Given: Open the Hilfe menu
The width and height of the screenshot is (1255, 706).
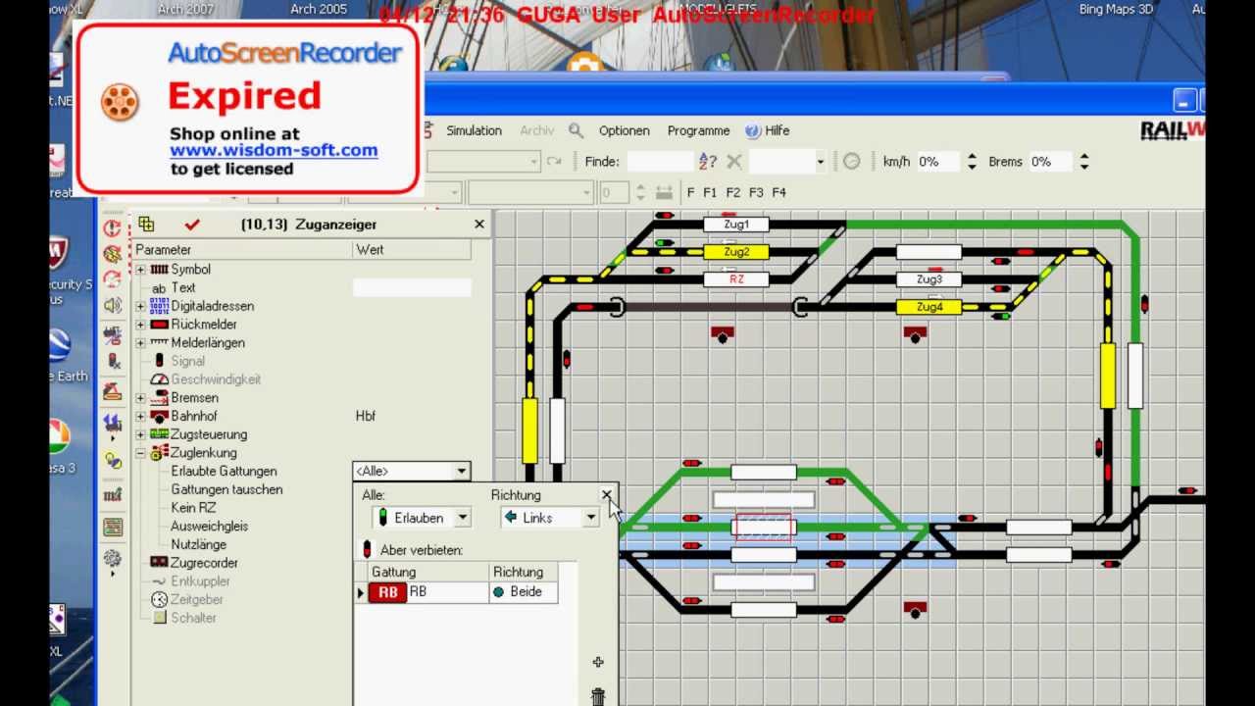Looking at the screenshot, I should [x=768, y=130].
